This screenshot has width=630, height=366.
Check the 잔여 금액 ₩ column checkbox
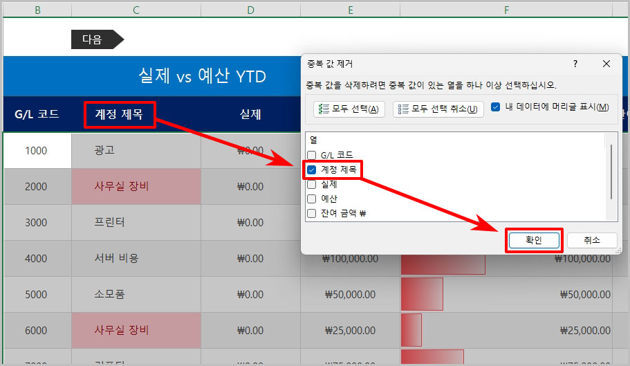coord(311,213)
